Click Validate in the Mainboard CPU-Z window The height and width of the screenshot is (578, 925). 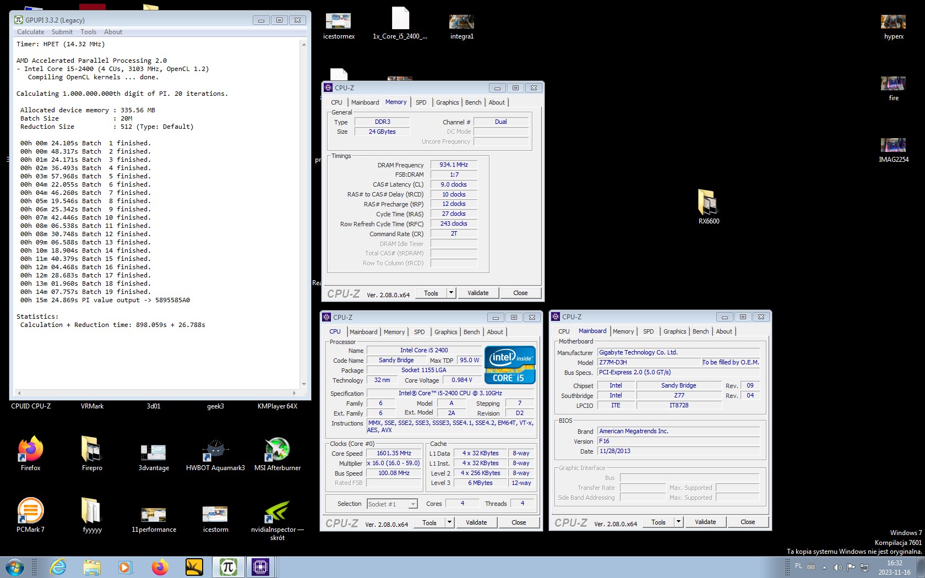[x=705, y=522]
